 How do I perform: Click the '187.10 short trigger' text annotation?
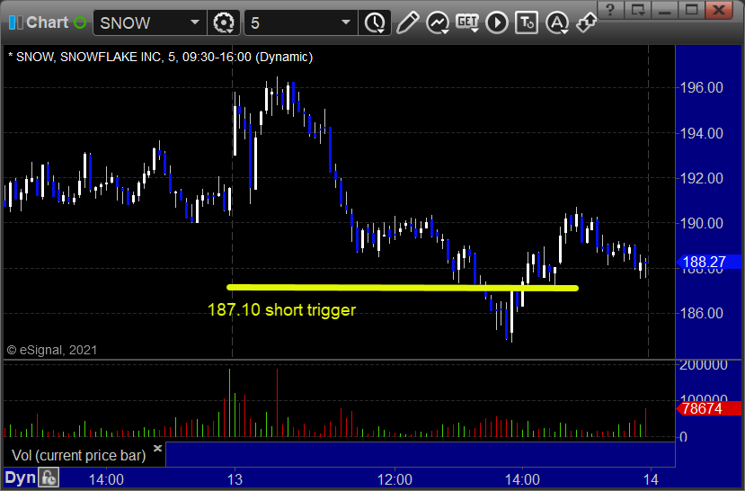(282, 310)
